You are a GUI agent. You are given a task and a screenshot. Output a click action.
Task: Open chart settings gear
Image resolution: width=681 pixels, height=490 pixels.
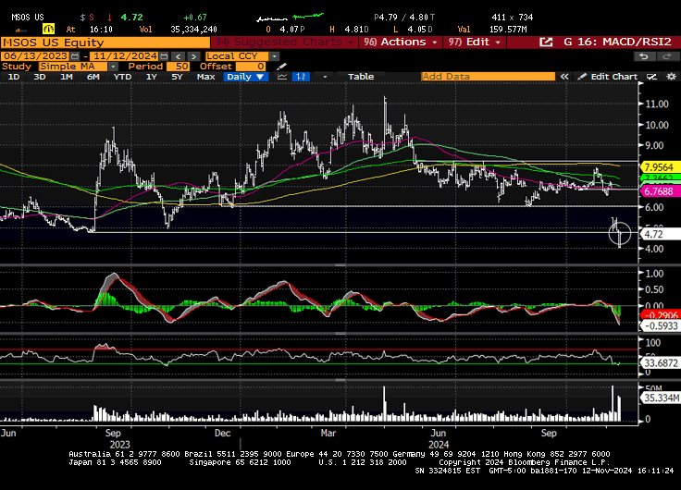[x=672, y=77]
